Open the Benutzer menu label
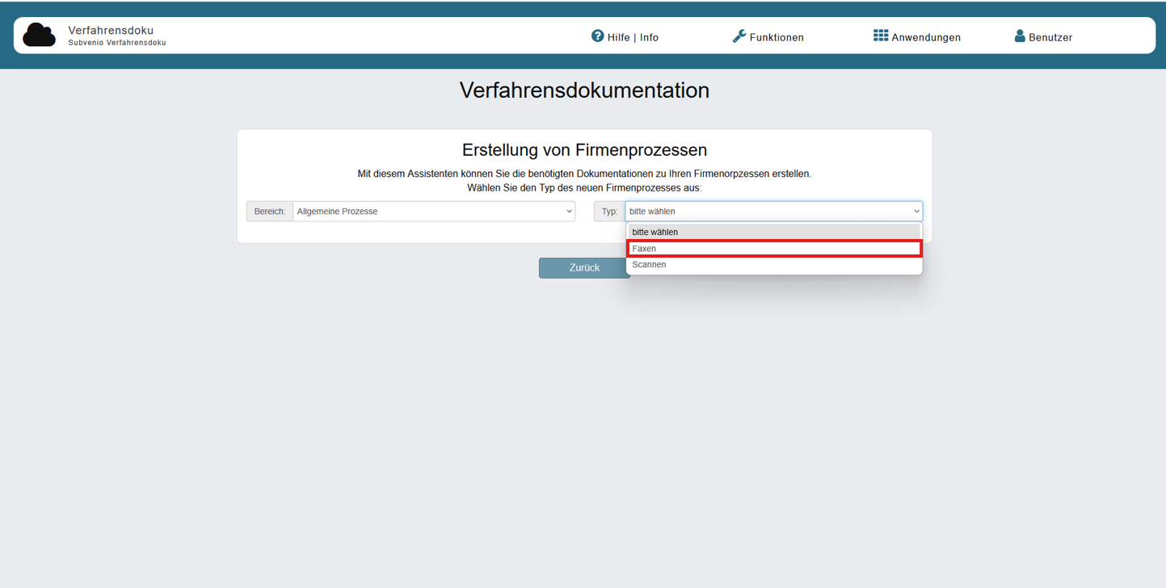The width and height of the screenshot is (1166, 588). [1050, 37]
